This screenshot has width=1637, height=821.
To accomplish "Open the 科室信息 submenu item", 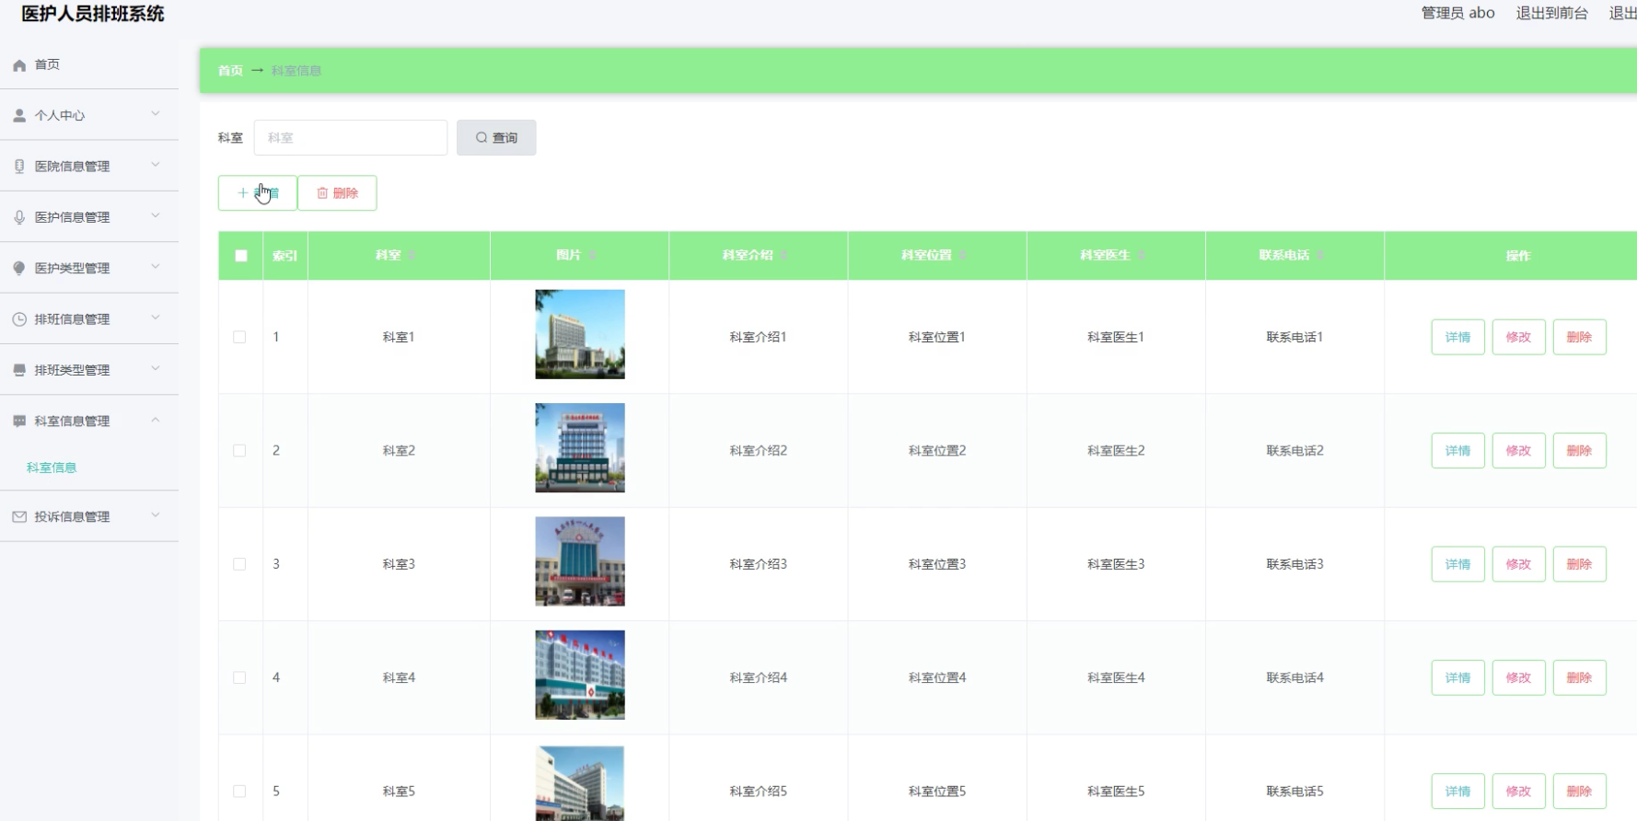I will click(52, 468).
